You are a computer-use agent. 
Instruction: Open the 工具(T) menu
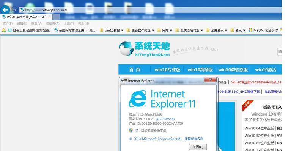coord(69,23)
